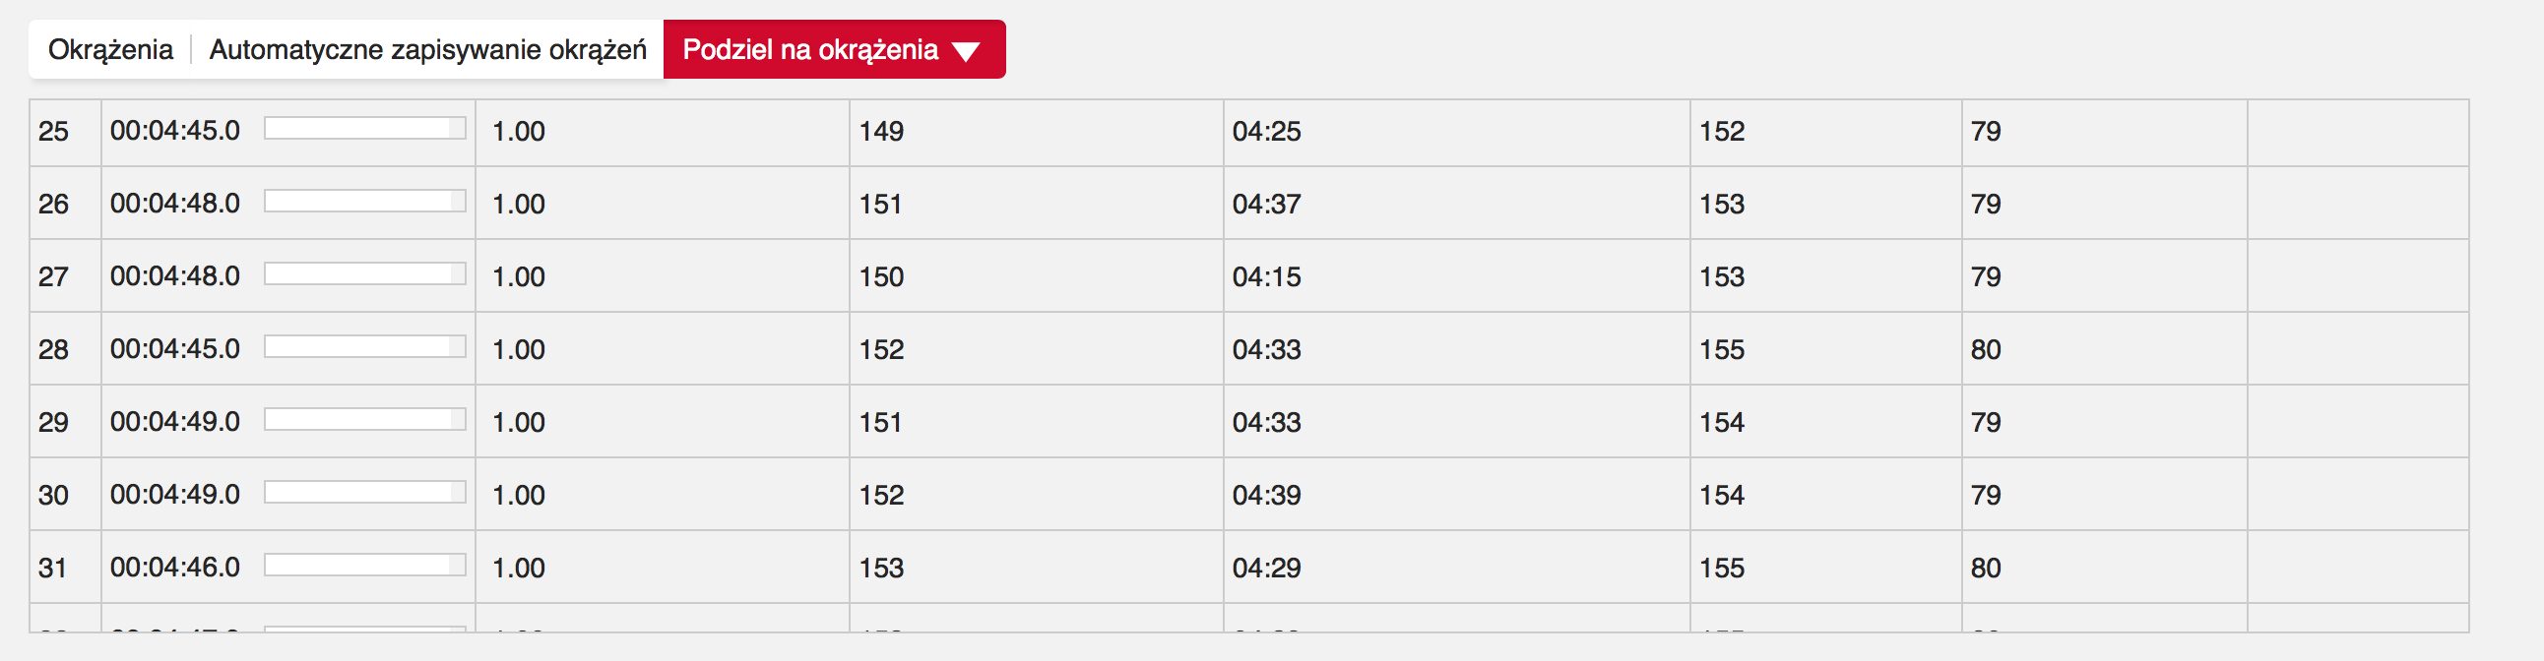The image size is (2544, 661).
Task: Click the lap 25 progress bar
Action: [364, 129]
